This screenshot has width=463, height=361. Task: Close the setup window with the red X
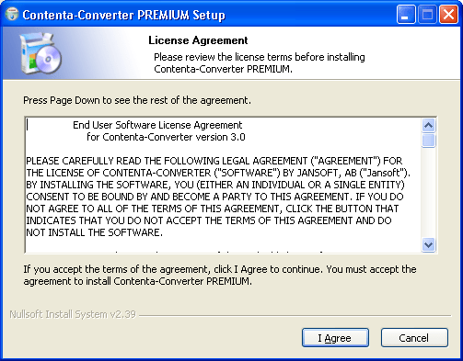[448, 15]
